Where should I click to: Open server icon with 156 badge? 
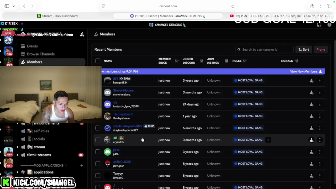click(x=8, y=51)
